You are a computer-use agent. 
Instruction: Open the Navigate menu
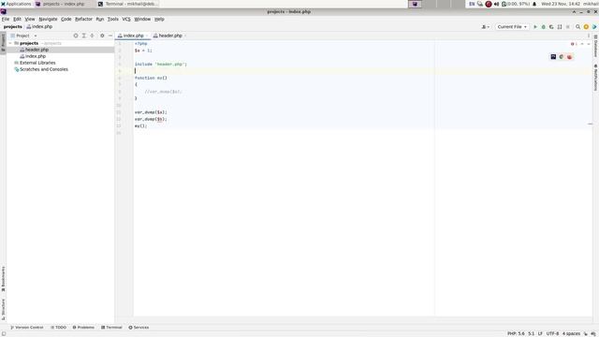[x=48, y=19]
